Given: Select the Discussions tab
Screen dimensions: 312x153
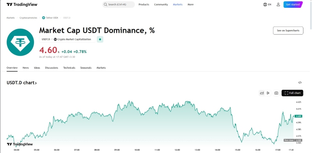Looking at the screenshot, I should point(51,68).
